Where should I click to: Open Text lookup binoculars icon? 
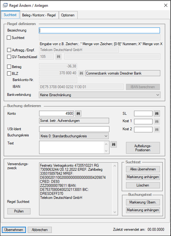click(114, 145)
